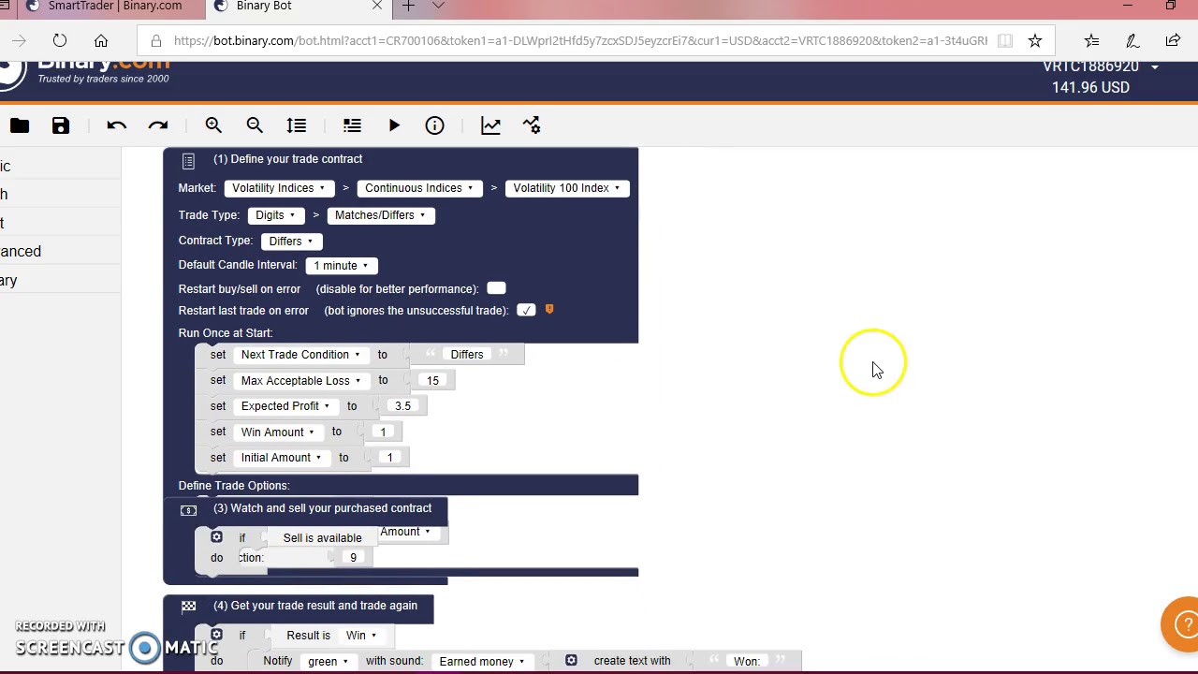Open the 1 minute candle interval dropdown

click(342, 266)
